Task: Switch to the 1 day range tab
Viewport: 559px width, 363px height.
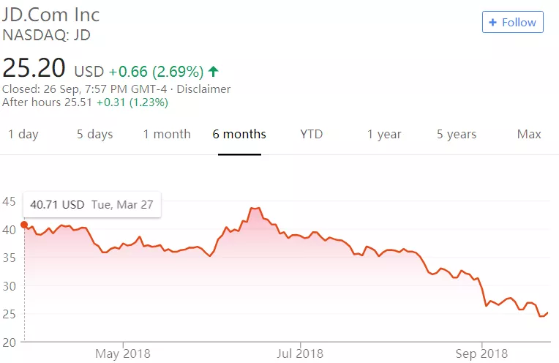Action: tap(23, 135)
